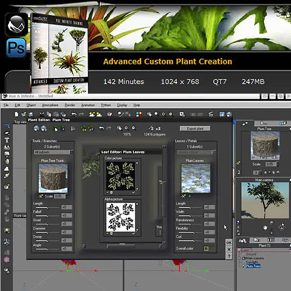The image size is (291, 291).
Task: Click trunk Scale input field
Action: [60, 196]
